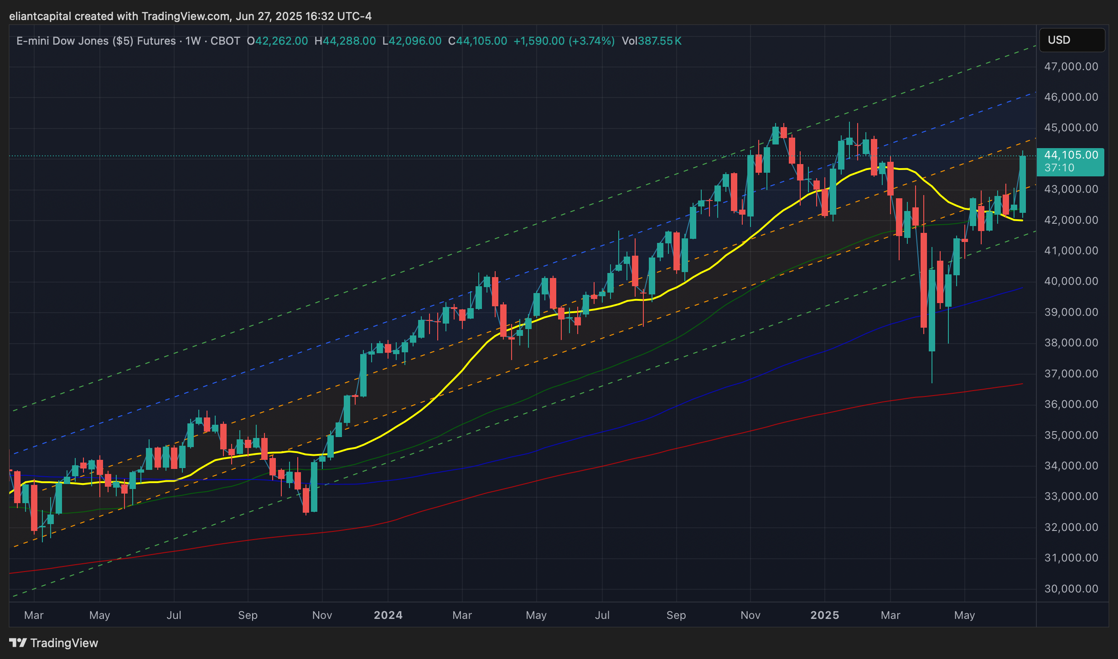This screenshot has height=659, width=1118.
Task: Click the 2024 label on time axis
Action: pyautogui.click(x=388, y=615)
